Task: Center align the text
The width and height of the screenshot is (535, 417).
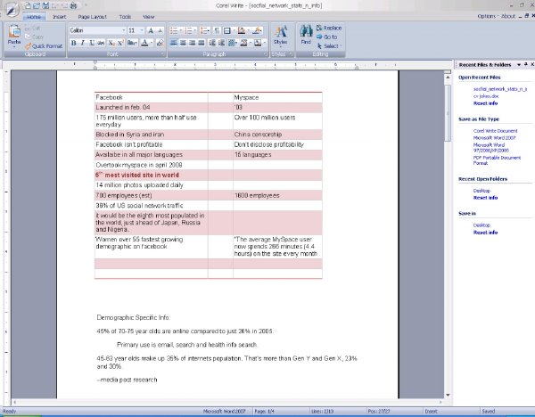Action: click(183, 43)
